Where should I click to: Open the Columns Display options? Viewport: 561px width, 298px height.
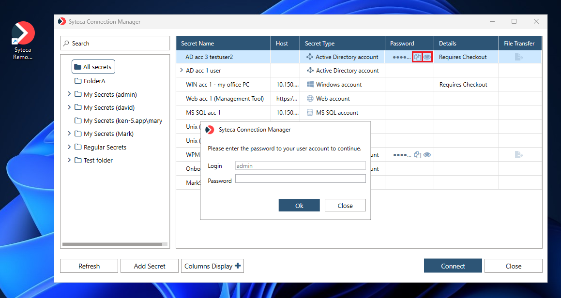(212, 266)
